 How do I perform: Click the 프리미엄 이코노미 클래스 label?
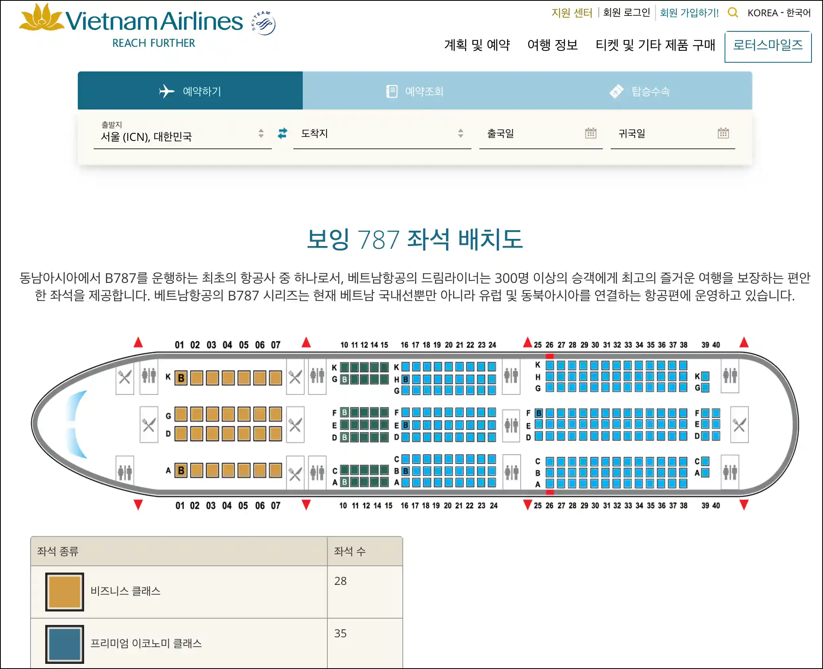tap(146, 644)
